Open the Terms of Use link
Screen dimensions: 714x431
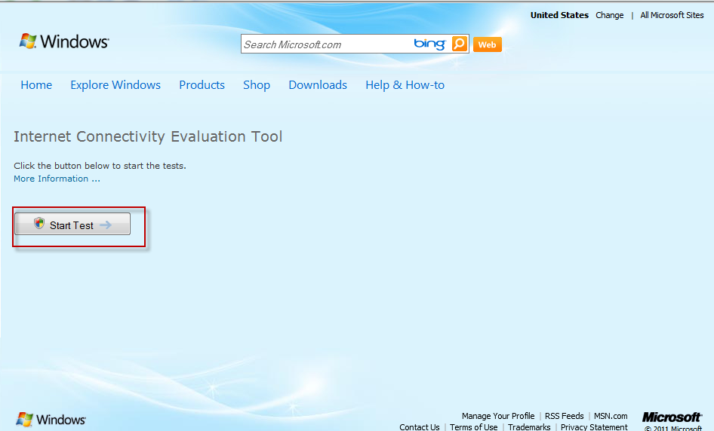click(473, 427)
